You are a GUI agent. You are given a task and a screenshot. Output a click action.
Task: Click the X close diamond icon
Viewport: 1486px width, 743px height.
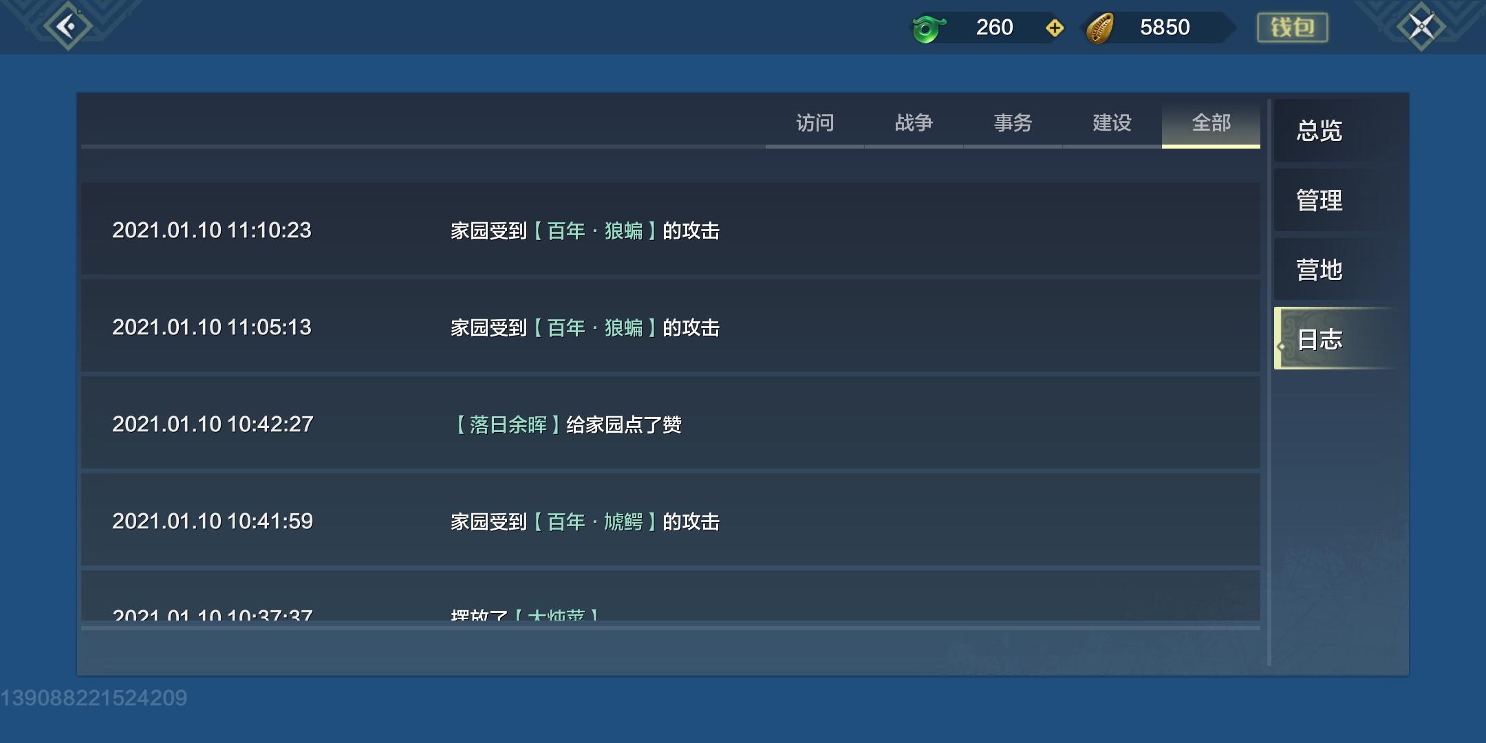point(1421,27)
